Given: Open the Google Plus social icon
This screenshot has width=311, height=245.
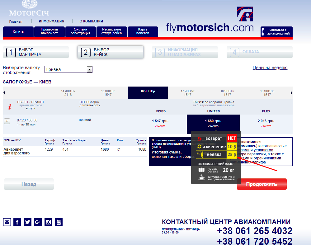Looking at the screenshot, I should tap(38, 222).
